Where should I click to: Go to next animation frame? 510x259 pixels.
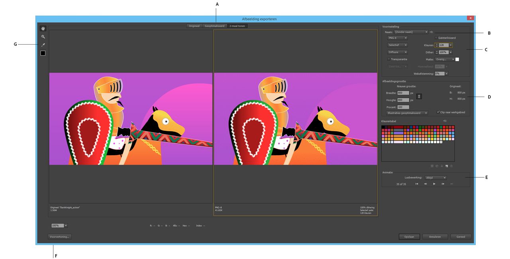pos(443,184)
